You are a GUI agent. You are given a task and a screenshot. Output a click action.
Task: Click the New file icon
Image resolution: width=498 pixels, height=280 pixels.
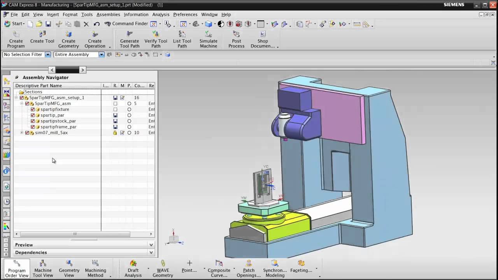[30, 24]
